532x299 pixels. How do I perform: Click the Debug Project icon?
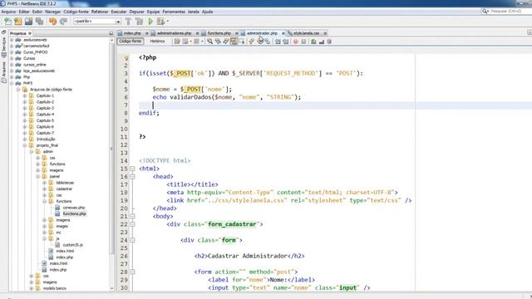coord(160,22)
